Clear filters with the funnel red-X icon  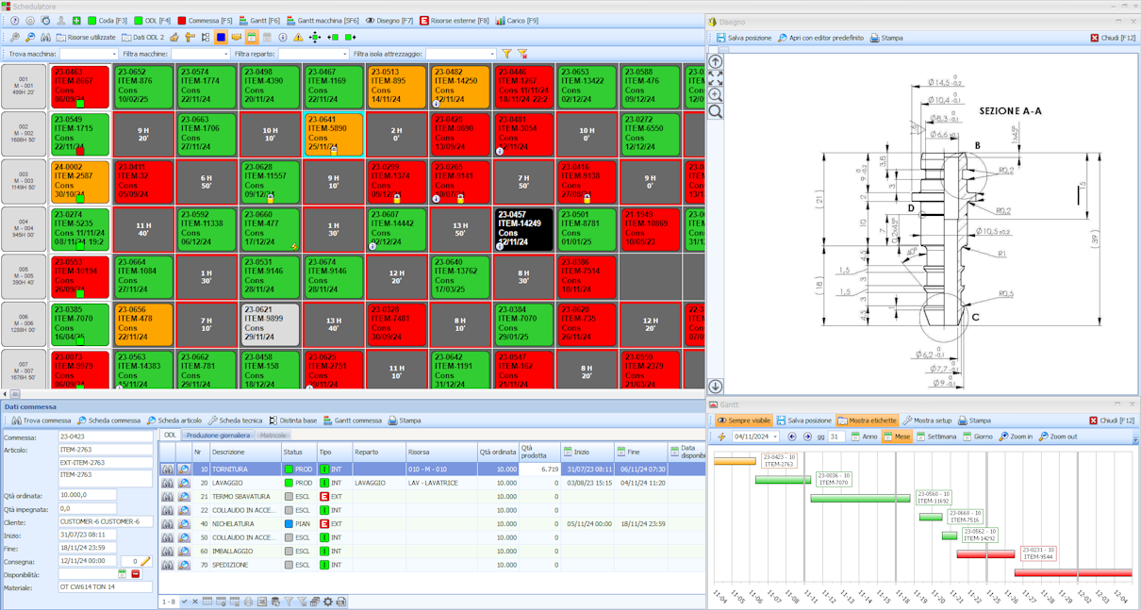click(x=522, y=54)
